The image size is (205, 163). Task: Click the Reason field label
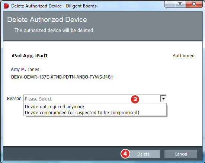[14, 99]
